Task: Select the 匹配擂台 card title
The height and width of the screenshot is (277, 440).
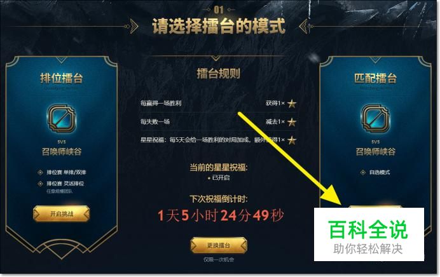Action: 375,78
